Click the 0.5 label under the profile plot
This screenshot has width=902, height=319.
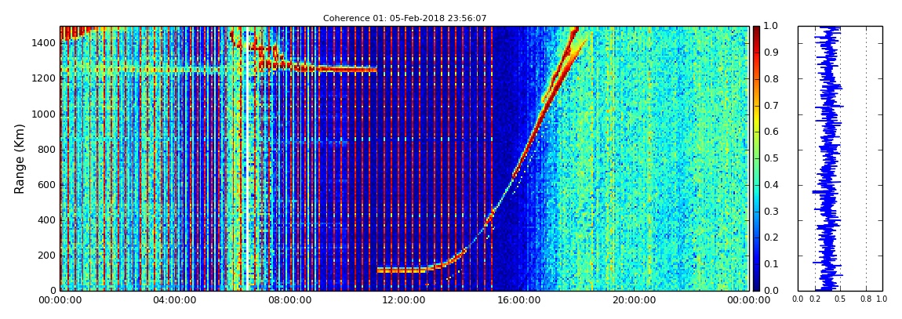tap(840, 299)
